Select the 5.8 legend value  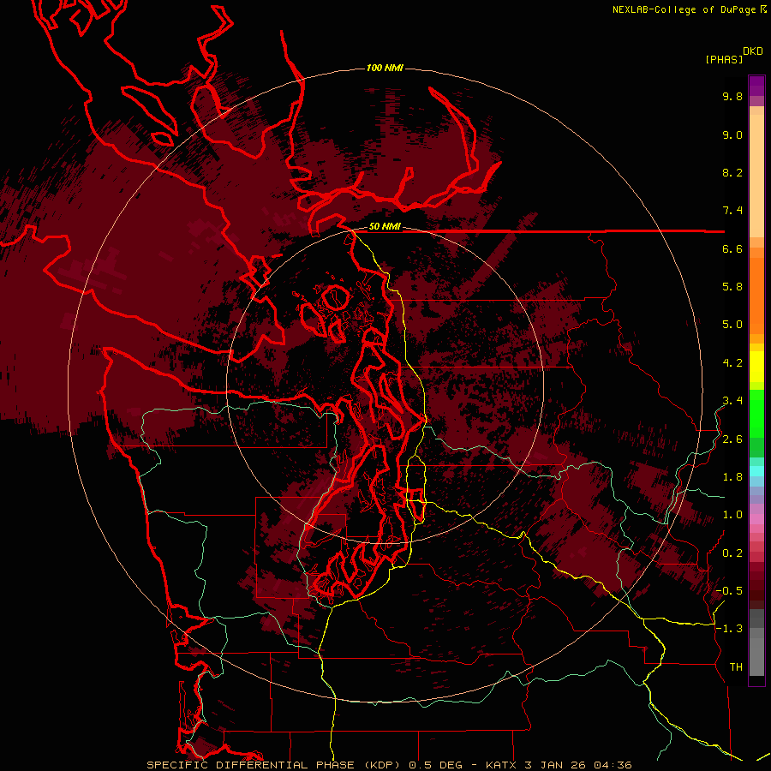(732, 287)
